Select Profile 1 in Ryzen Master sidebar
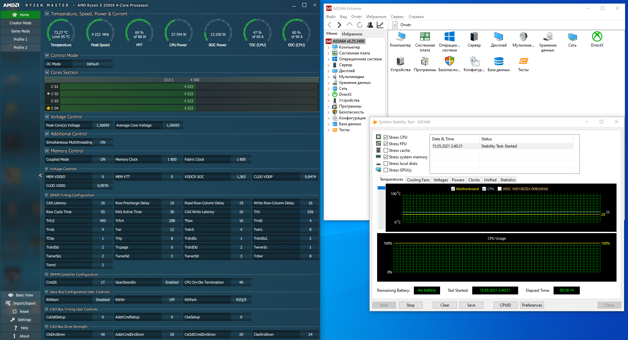The height and width of the screenshot is (340, 628). 20,39
